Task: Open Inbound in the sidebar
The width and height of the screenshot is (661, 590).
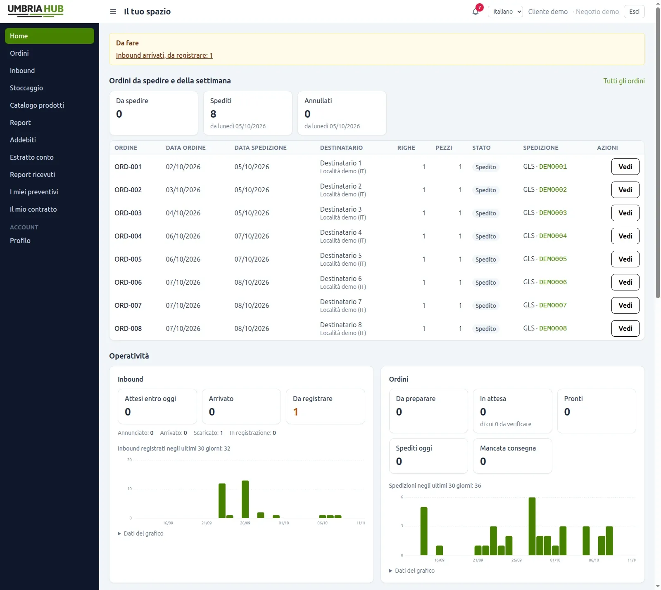Action: (x=50, y=71)
